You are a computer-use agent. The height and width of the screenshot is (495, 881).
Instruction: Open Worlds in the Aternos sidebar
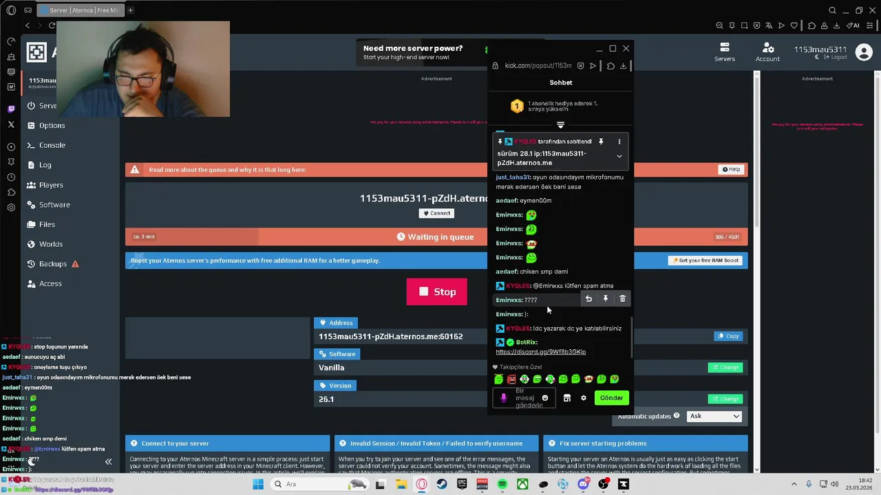(45, 244)
